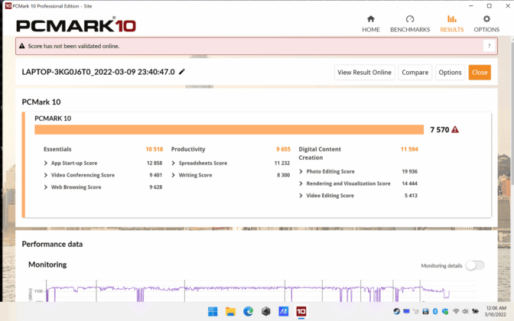
Task: Click the battery status icon
Action: tap(475, 311)
